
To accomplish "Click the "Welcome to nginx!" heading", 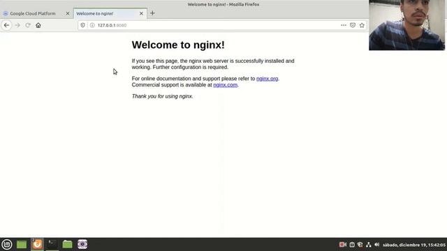I will (178, 45).
